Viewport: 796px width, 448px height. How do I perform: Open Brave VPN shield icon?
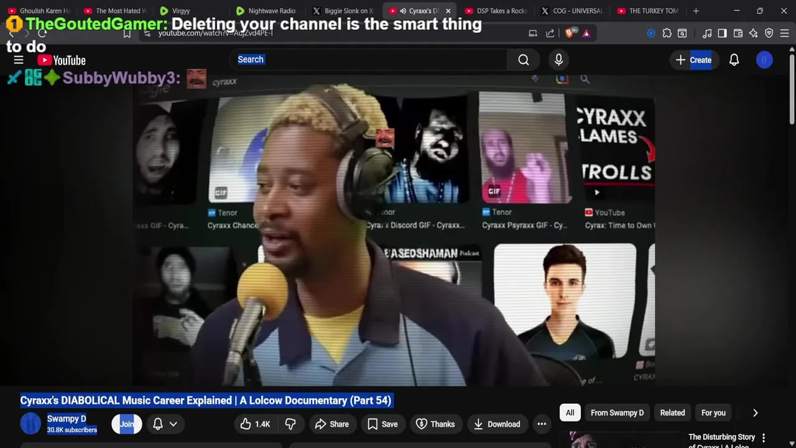769,33
